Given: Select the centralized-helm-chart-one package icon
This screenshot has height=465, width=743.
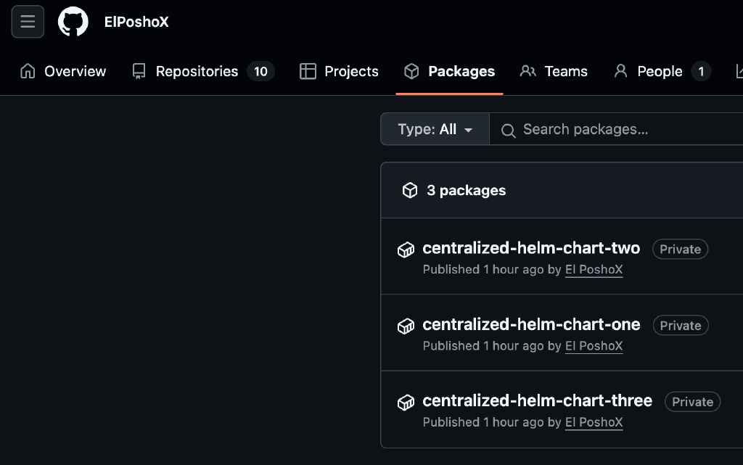Looking at the screenshot, I should (406, 325).
